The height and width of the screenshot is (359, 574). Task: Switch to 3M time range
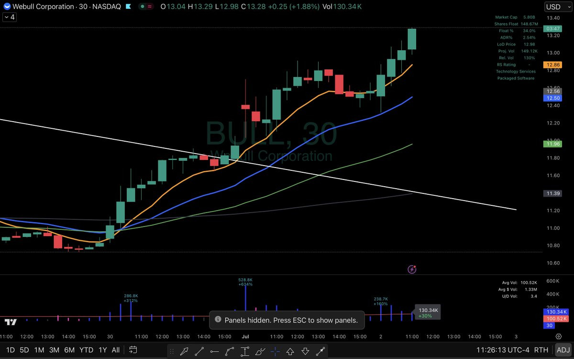tap(55, 350)
